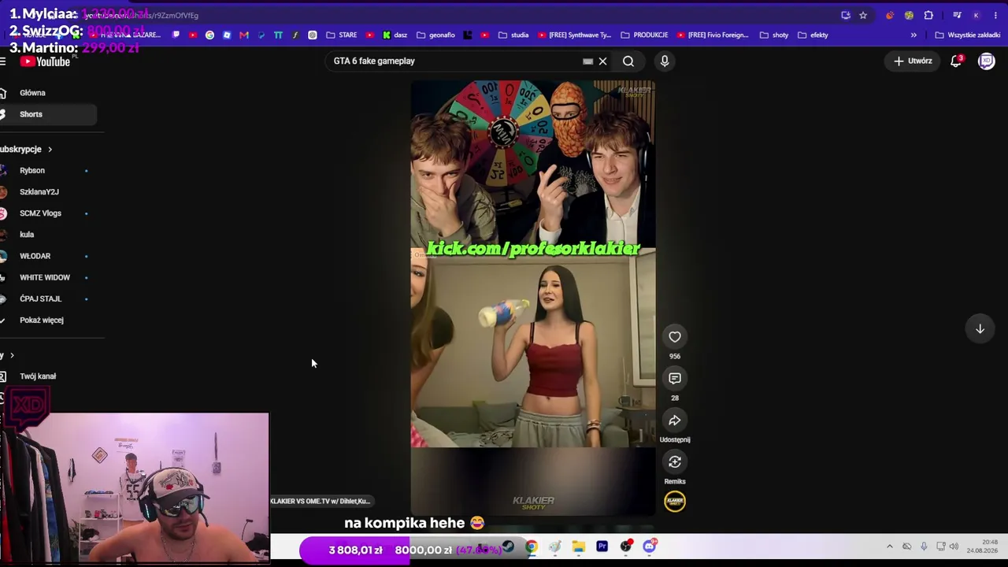Click the taskbar microphone tray icon
The image size is (1008, 567).
[x=924, y=547]
